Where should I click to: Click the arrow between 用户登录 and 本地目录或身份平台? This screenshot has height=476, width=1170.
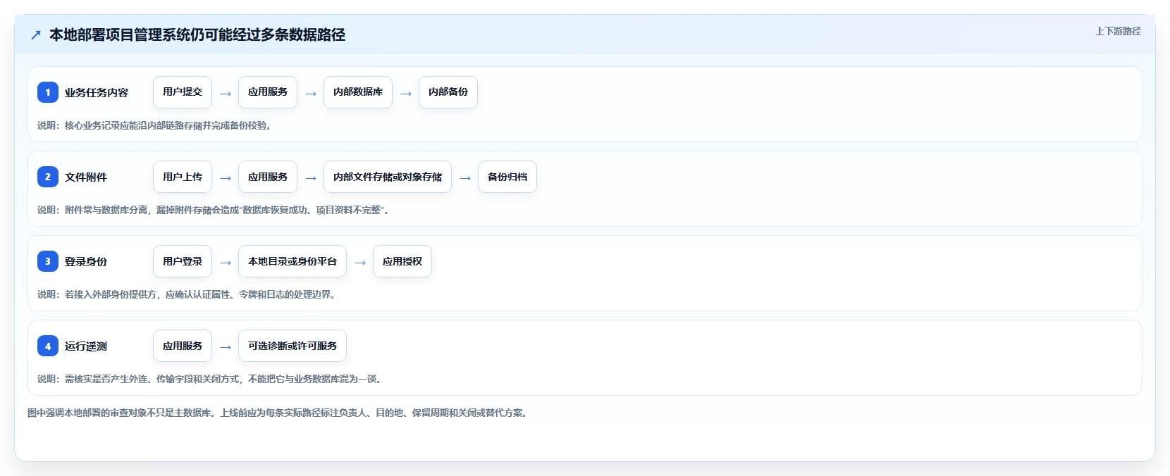tap(226, 263)
